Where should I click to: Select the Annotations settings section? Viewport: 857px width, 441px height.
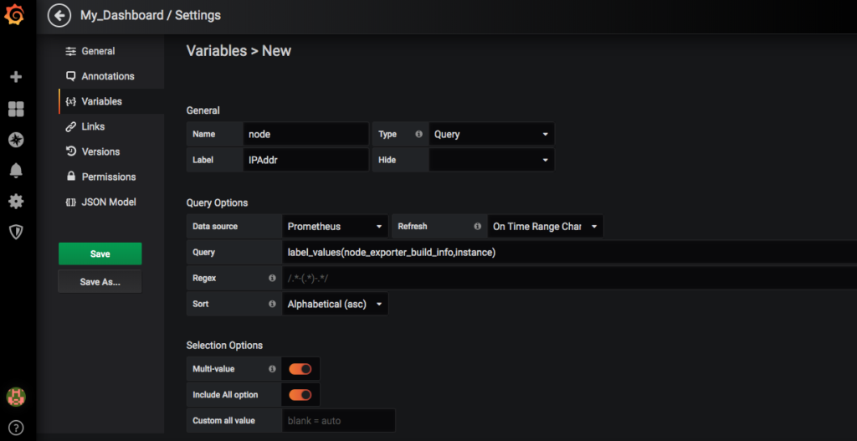[107, 76]
